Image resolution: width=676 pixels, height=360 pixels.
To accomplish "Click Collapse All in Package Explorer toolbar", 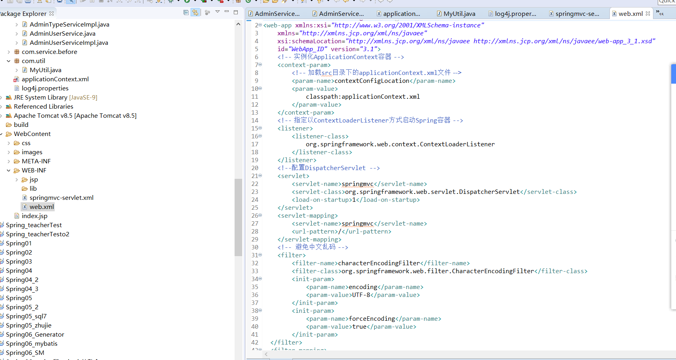I will coord(186,13).
